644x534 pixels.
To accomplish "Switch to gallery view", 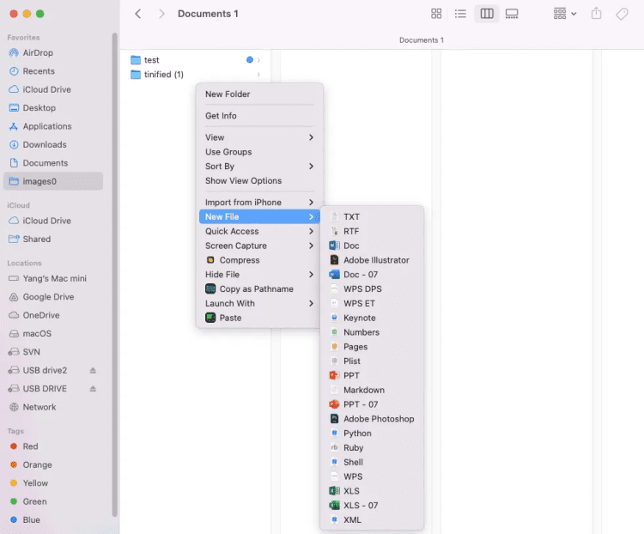I will 512,14.
